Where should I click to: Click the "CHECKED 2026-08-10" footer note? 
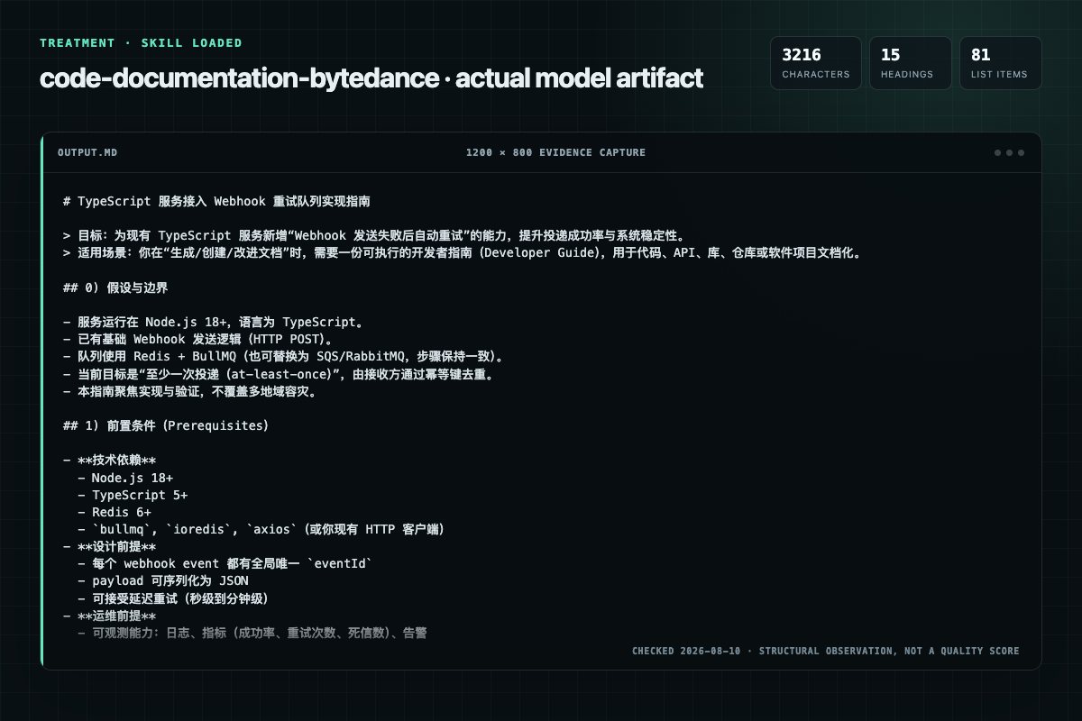click(826, 651)
